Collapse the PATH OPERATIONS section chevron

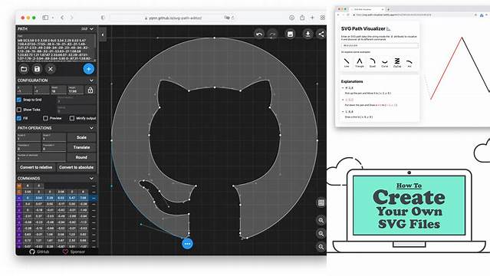91,128
